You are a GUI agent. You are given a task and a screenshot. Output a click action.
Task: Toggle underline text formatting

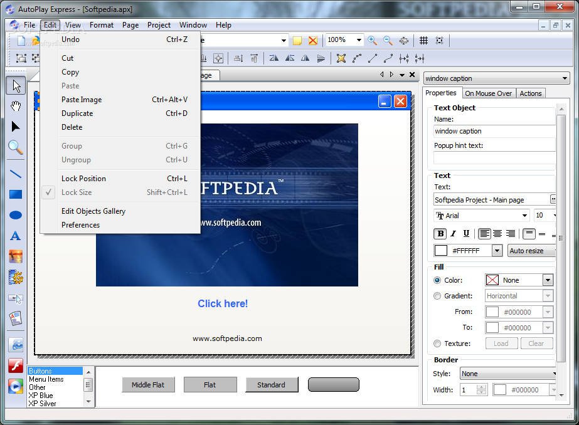click(x=466, y=234)
